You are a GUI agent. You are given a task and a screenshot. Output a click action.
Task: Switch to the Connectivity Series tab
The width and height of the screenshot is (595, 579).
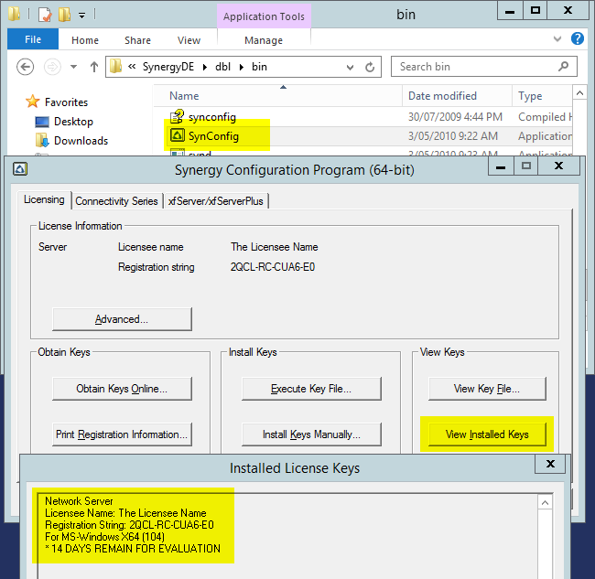[x=116, y=201]
